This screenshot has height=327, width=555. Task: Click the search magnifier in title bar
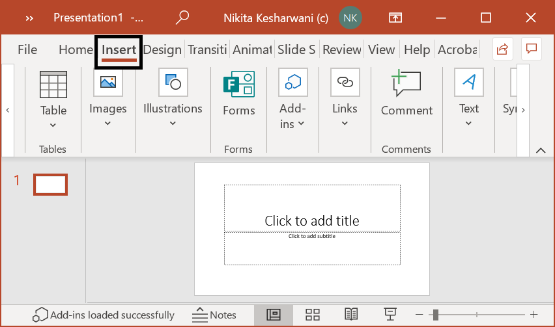[182, 18]
